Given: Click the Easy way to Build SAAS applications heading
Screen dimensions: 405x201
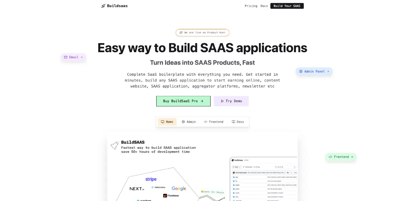Looking at the screenshot, I should 202,48.
